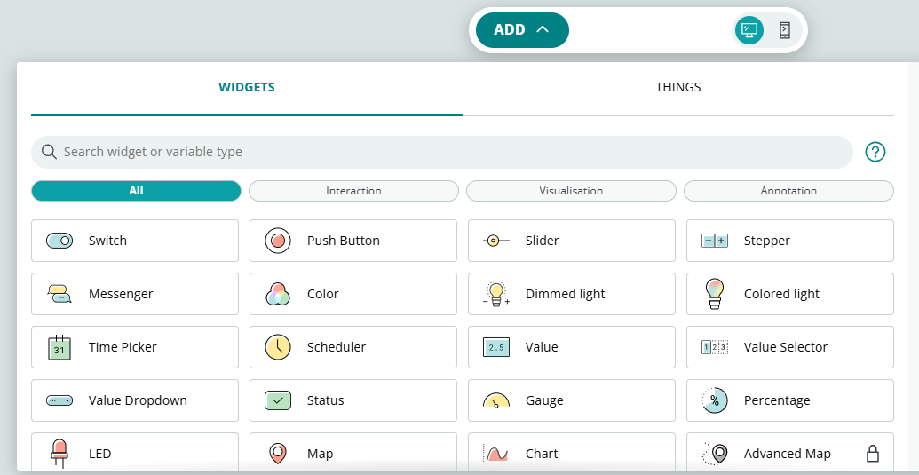Switch to the Widgets tab

tap(246, 88)
